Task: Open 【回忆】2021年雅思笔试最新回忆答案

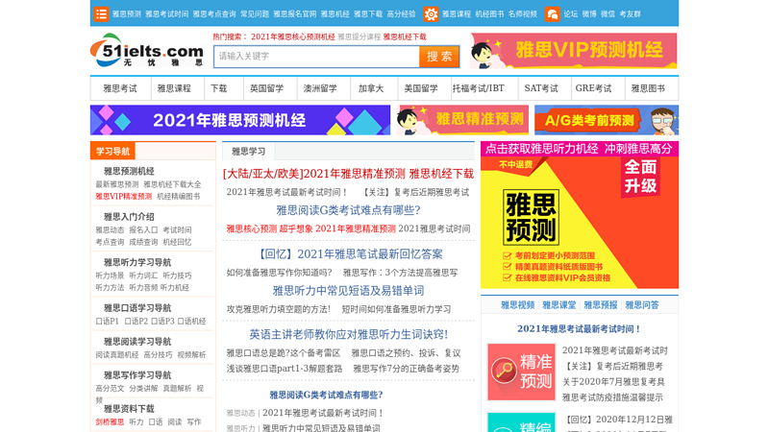Action: pyautogui.click(x=349, y=253)
